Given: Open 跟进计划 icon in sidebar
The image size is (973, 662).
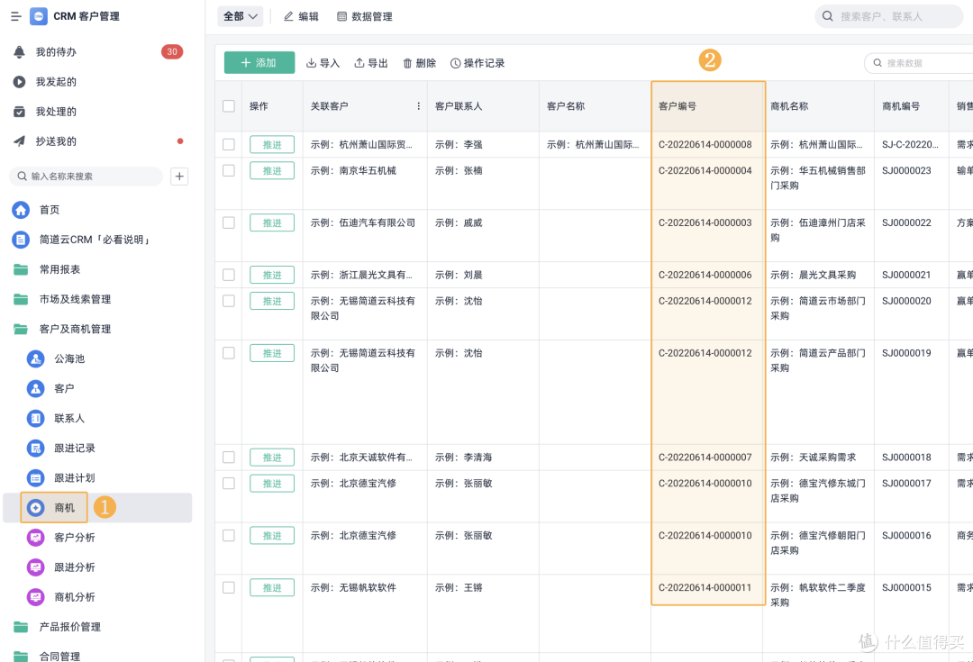Looking at the screenshot, I should (x=35, y=477).
